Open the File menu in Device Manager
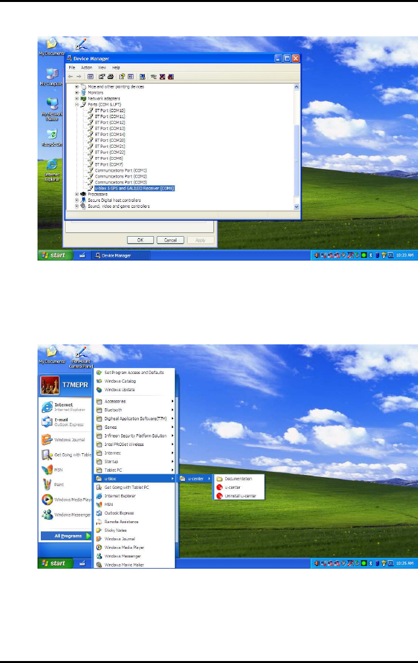This screenshot has width=418, height=663. point(72,68)
